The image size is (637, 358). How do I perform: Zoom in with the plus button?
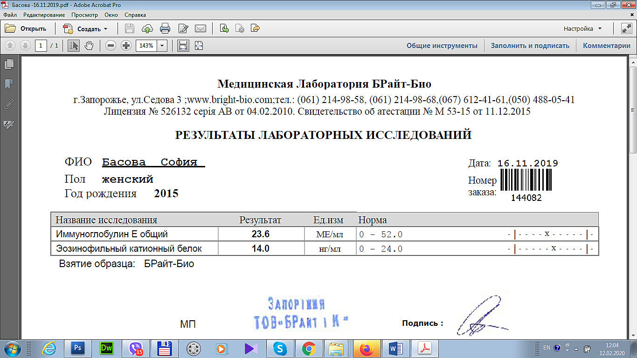click(126, 46)
